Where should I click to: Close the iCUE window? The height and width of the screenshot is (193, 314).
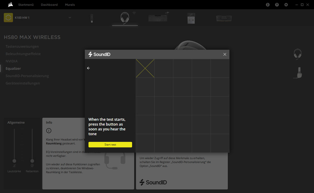tap(308, 5)
